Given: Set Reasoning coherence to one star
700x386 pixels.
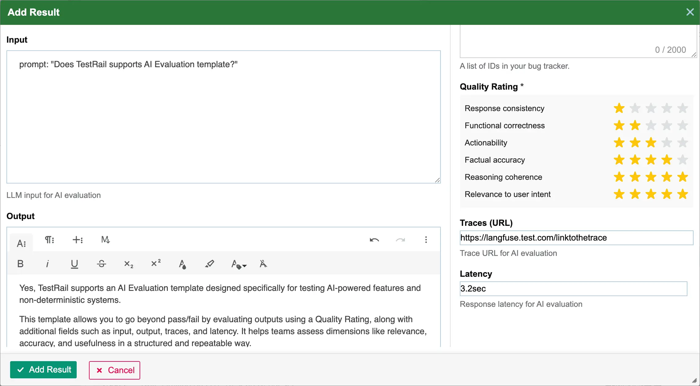Looking at the screenshot, I should point(619,177).
